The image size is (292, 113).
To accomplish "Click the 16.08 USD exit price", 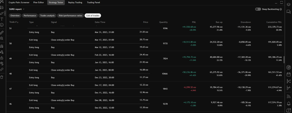I will tap(144, 70).
